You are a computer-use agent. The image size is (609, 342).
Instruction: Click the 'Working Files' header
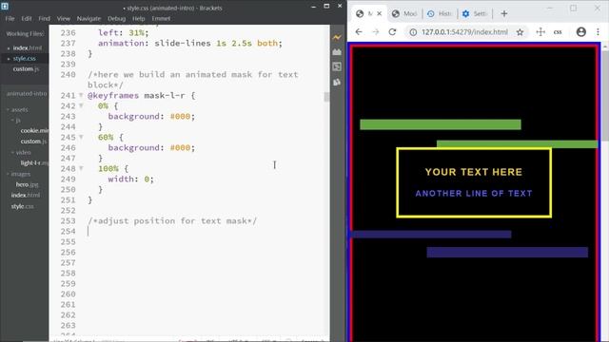[26, 34]
